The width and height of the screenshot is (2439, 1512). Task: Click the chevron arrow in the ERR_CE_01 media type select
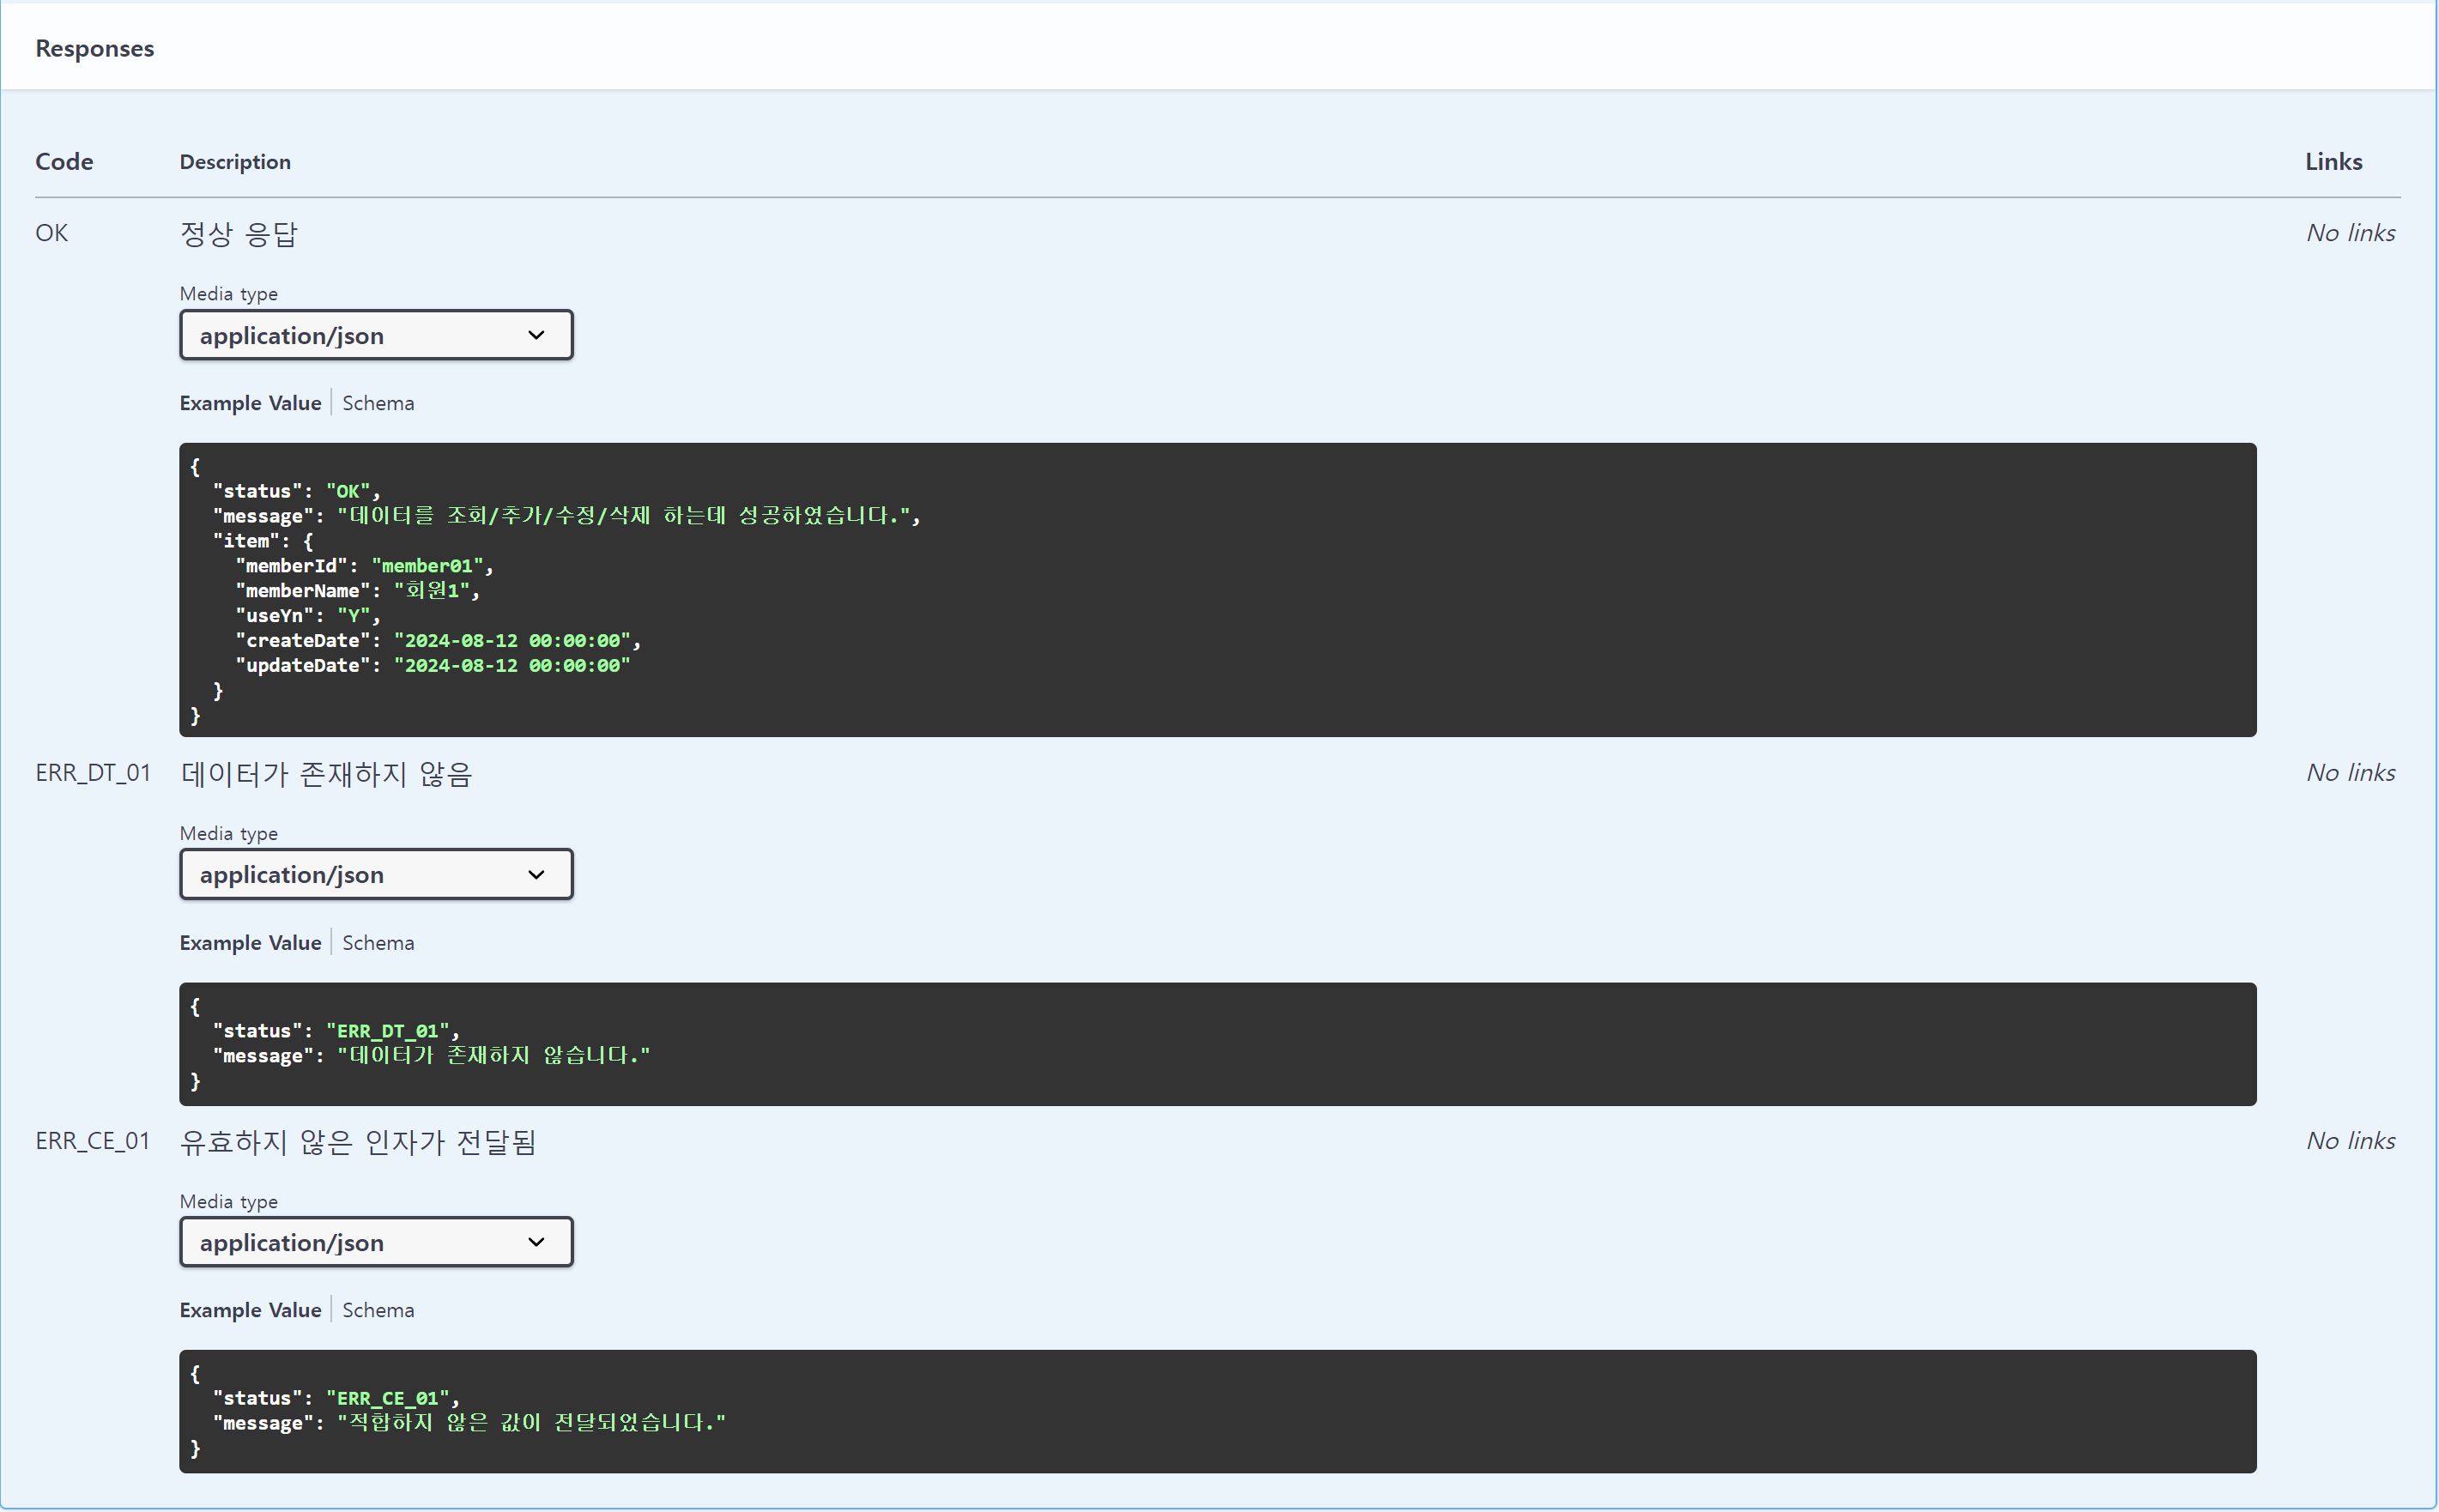coord(536,1242)
